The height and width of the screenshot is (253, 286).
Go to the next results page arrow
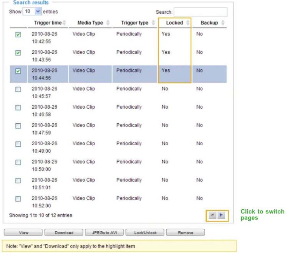pyautogui.click(x=221, y=215)
